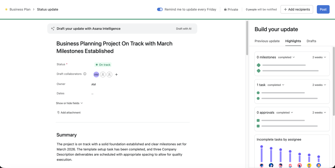The image size is (335, 168).
Task: Click the plus icon to add a collaborator
Action: 116,75
